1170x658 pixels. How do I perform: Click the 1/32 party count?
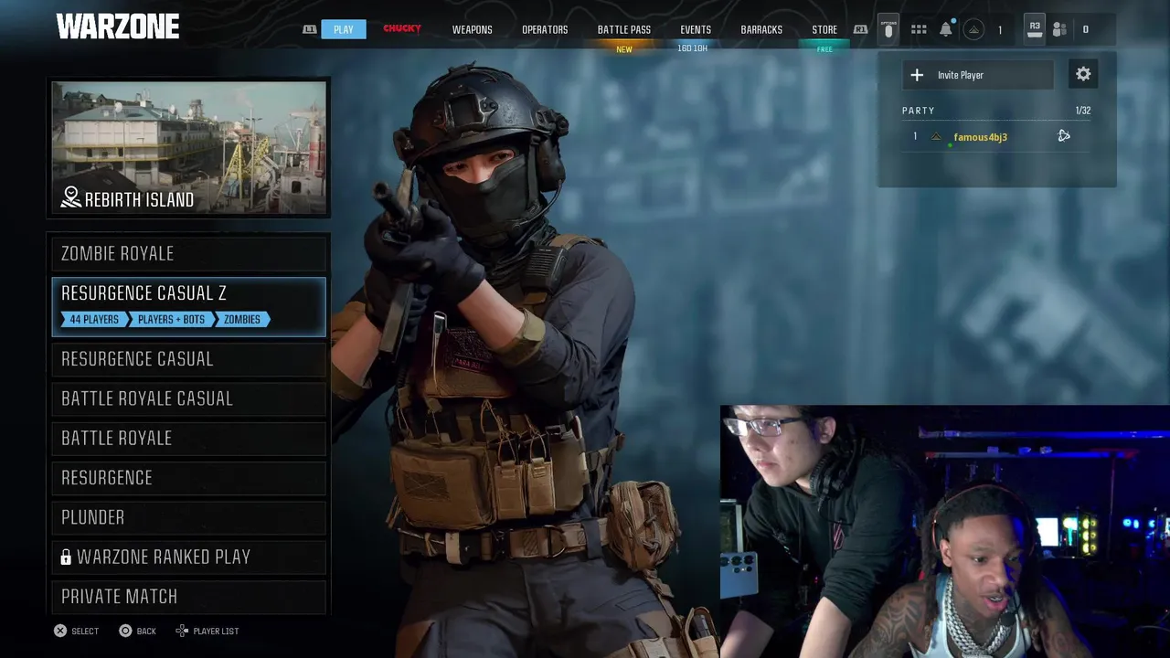pyautogui.click(x=1083, y=111)
